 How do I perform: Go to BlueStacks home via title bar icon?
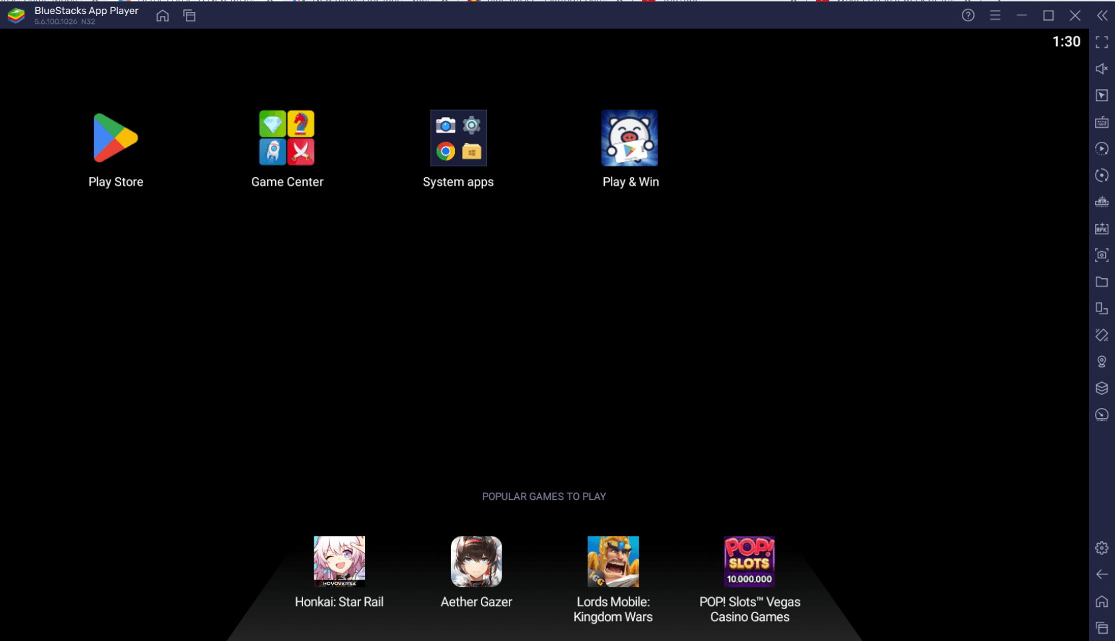click(x=163, y=15)
